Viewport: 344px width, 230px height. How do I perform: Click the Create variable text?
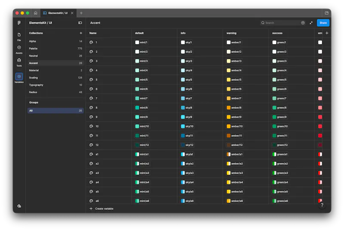pos(104,209)
